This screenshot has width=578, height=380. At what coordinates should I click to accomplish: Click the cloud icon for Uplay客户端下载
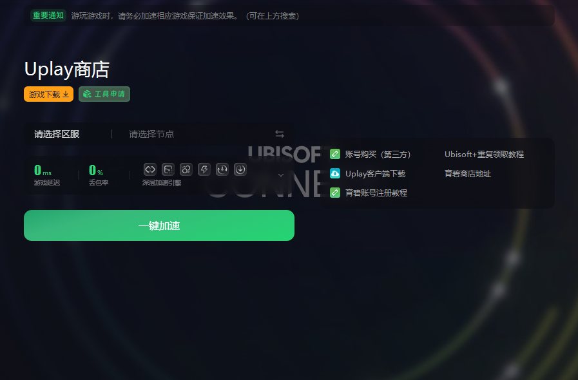click(335, 174)
